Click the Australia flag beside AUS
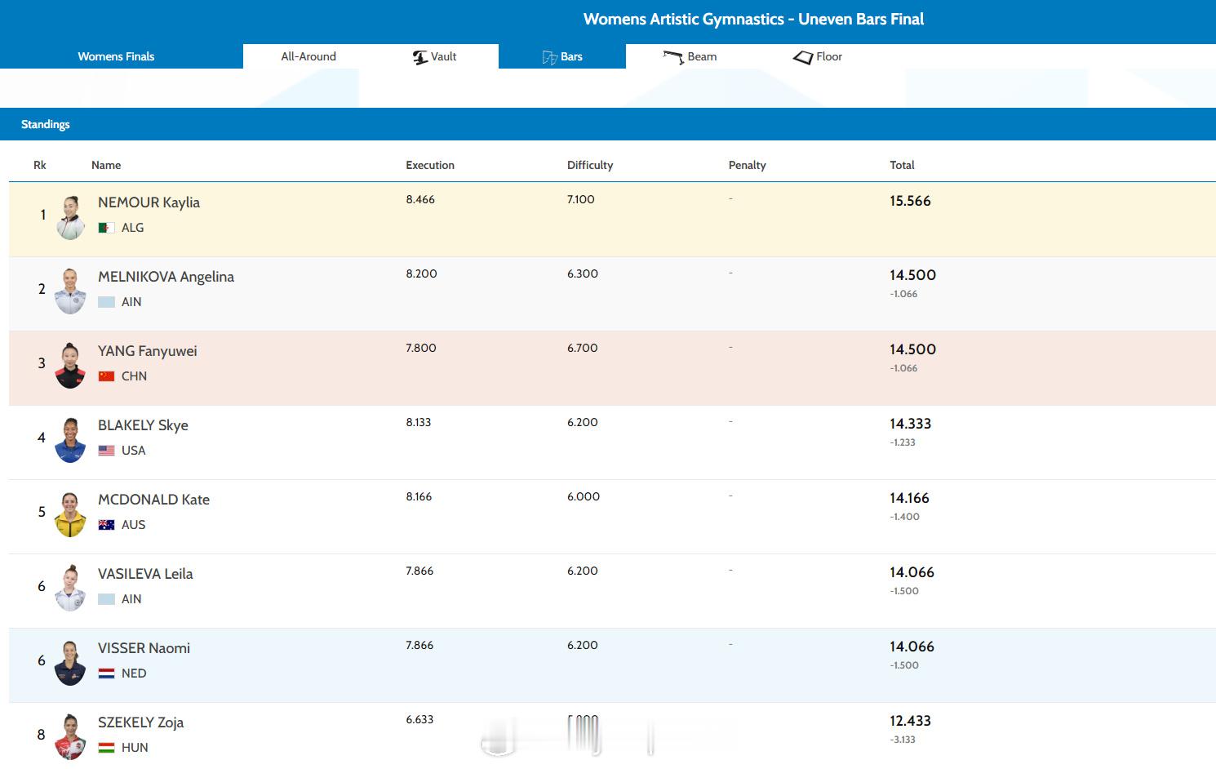 pos(106,525)
